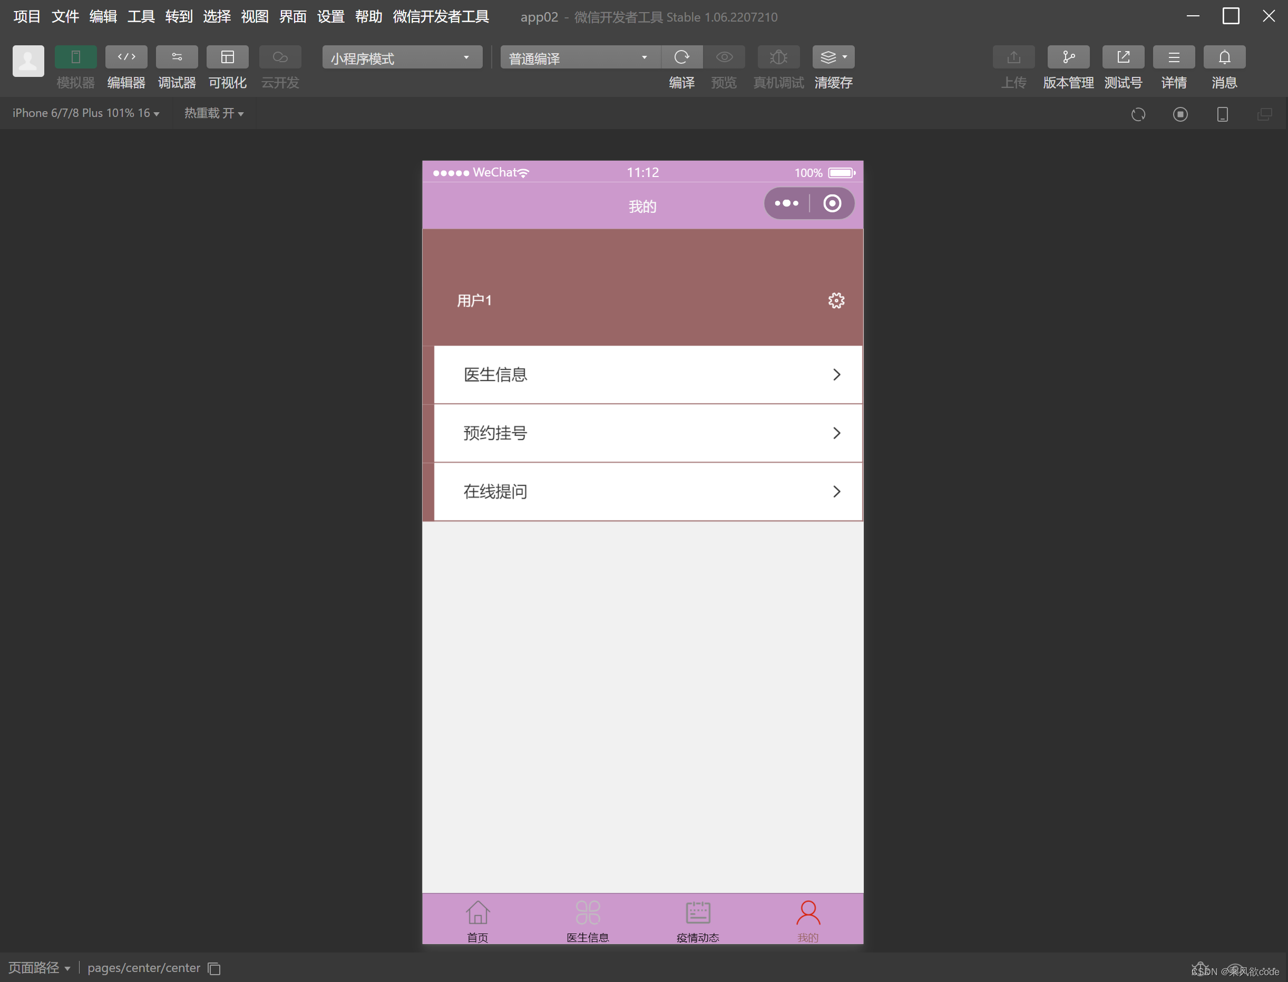Screen dimensions: 1288x982
Task: Copy the pages/center/center page path
Action: 213,968
